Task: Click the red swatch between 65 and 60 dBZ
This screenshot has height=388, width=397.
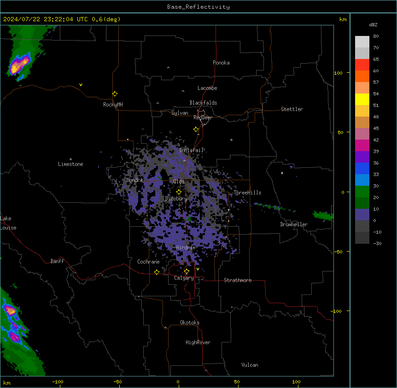Action: [x=362, y=65]
